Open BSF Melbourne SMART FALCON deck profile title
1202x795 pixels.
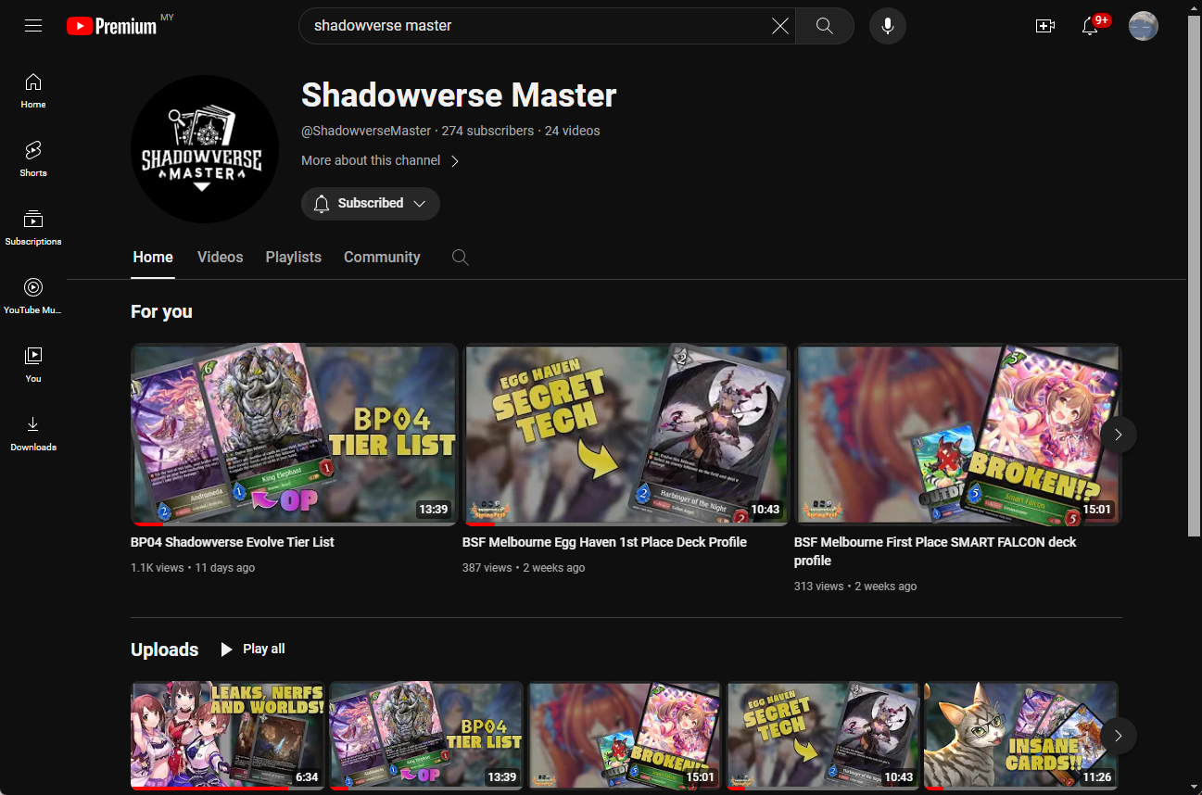(x=935, y=551)
